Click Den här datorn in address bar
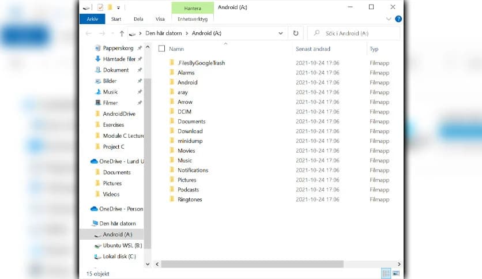The height and width of the screenshot is (279, 482). pos(164,33)
